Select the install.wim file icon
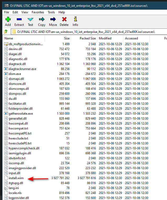Viewport: 167px width, 200px height. click(x=6, y=178)
